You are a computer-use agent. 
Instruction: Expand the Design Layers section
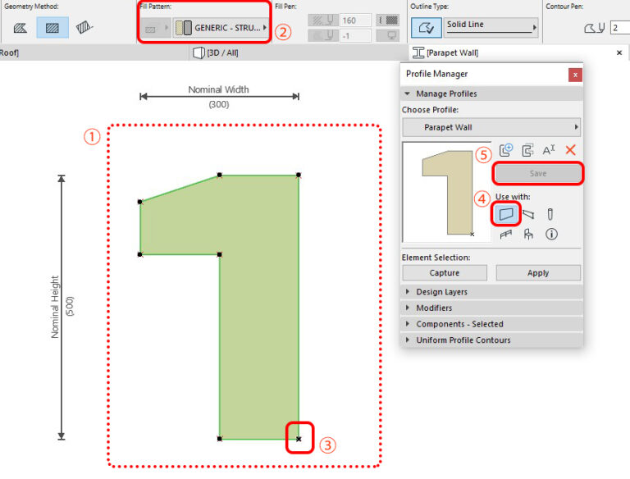pyautogui.click(x=492, y=292)
